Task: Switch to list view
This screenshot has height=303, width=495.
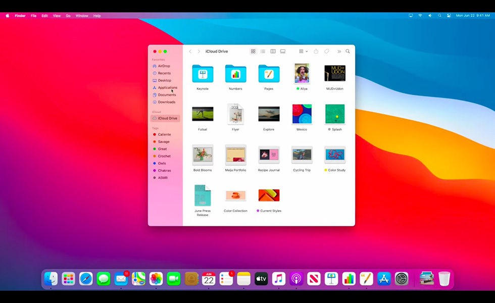Action: click(x=263, y=52)
